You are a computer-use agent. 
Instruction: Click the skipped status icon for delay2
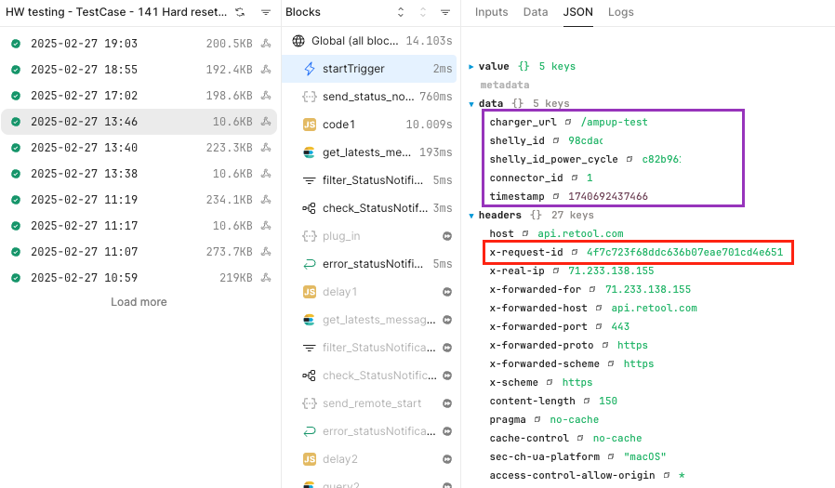[x=447, y=459]
